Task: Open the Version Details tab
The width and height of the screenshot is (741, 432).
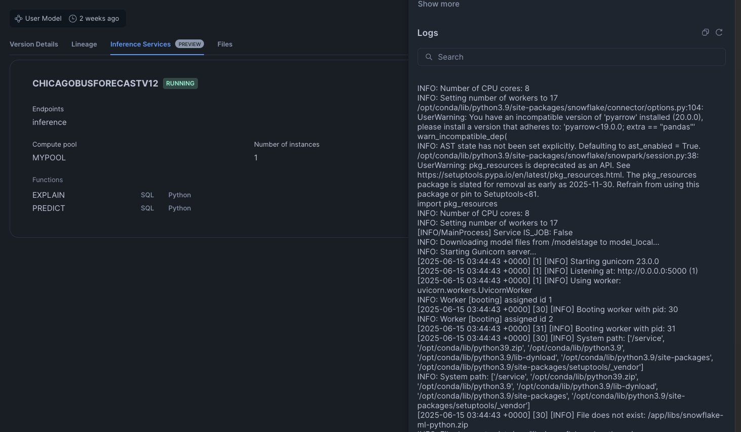Action: (34, 45)
